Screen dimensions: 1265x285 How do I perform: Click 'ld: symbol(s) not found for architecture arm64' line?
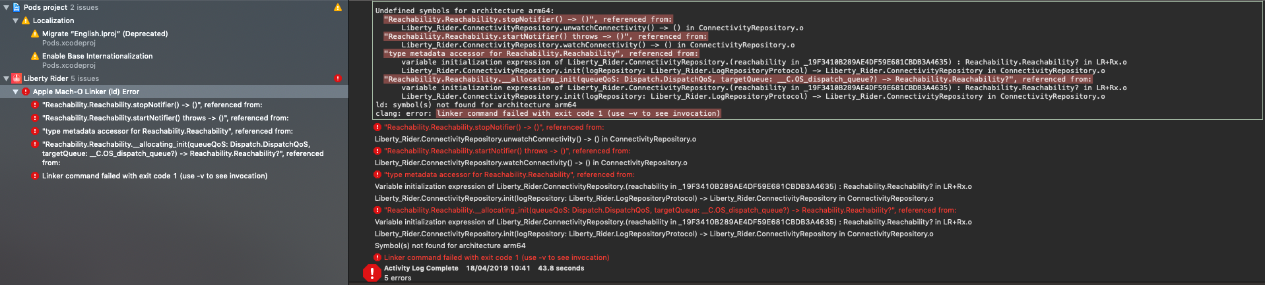pos(476,105)
